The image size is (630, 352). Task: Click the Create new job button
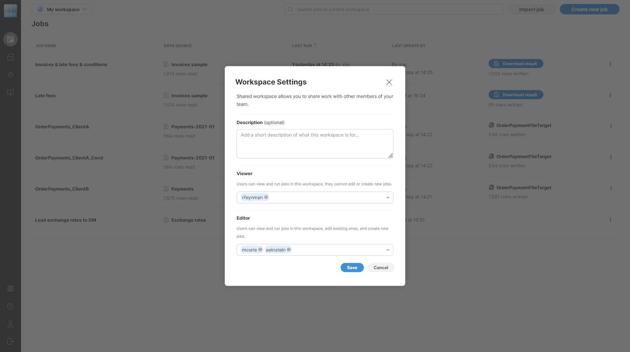[x=589, y=9]
